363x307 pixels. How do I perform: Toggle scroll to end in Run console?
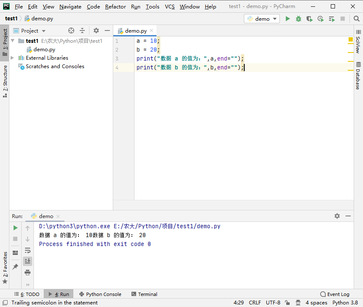point(28,261)
